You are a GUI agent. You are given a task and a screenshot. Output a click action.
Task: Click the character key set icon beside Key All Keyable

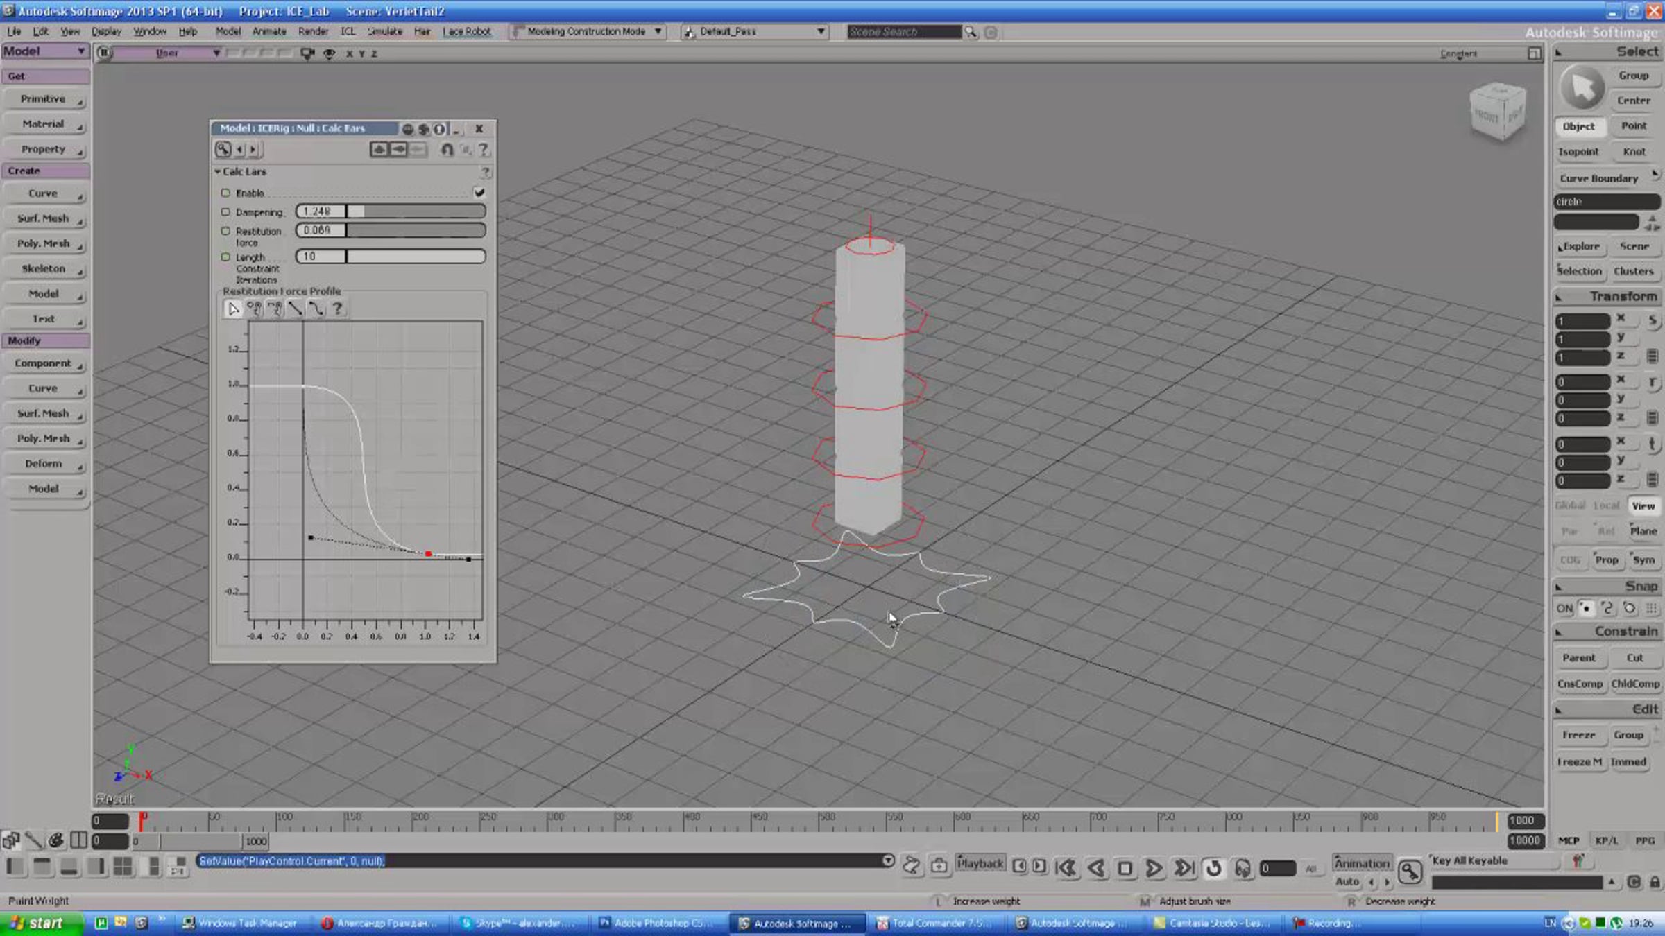pyautogui.click(x=1578, y=860)
